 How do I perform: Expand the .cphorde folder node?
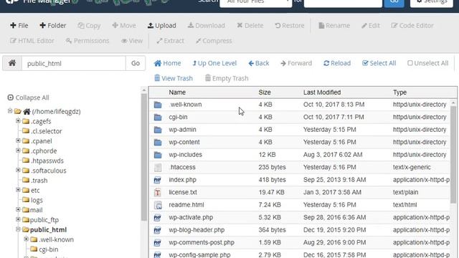pos(18,150)
